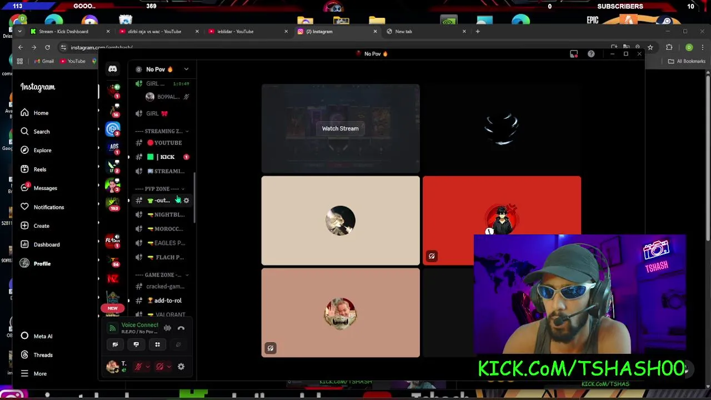711x400 pixels.
Task: Open Instagram Reels
Action: [x=33, y=169]
